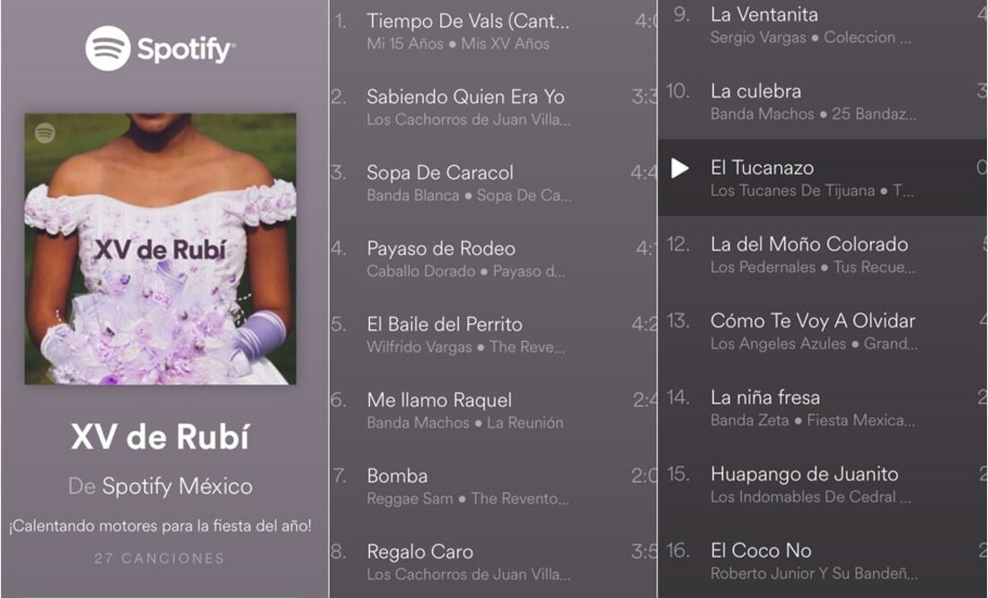
Task: Play Regalo Caro track
Action: tap(493, 562)
